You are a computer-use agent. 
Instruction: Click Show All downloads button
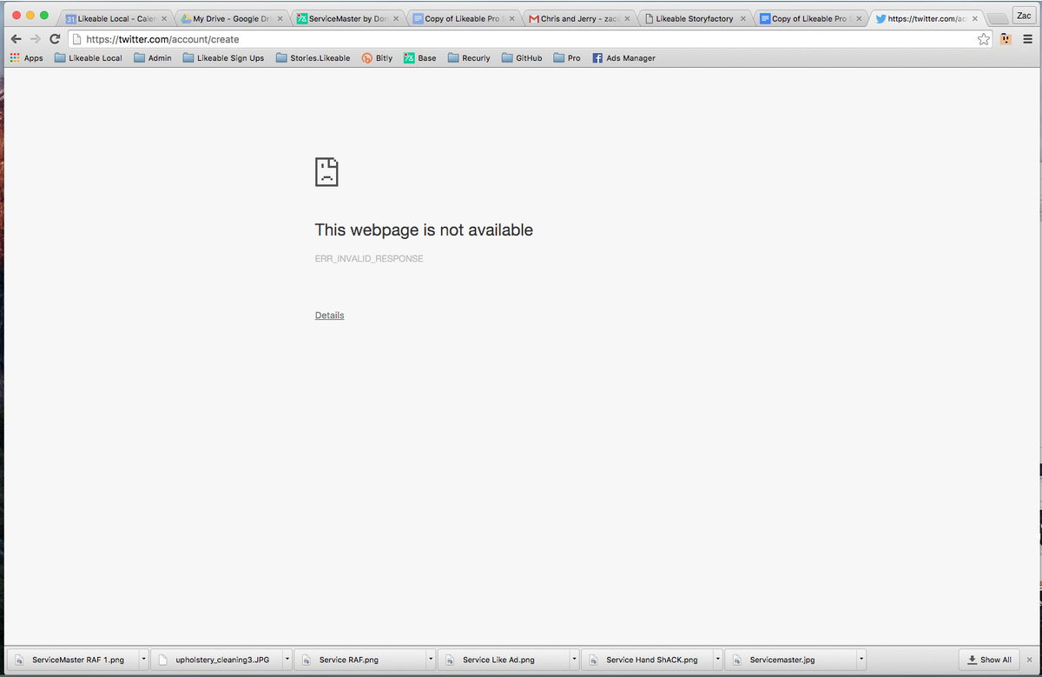pyautogui.click(x=989, y=660)
